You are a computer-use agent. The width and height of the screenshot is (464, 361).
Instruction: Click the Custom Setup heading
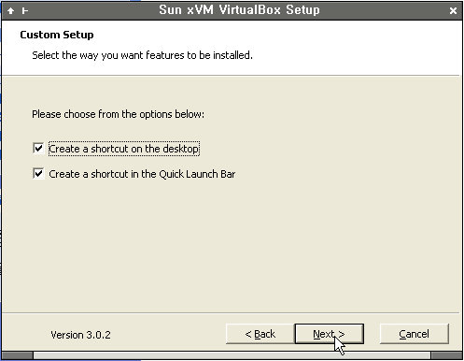[57, 35]
